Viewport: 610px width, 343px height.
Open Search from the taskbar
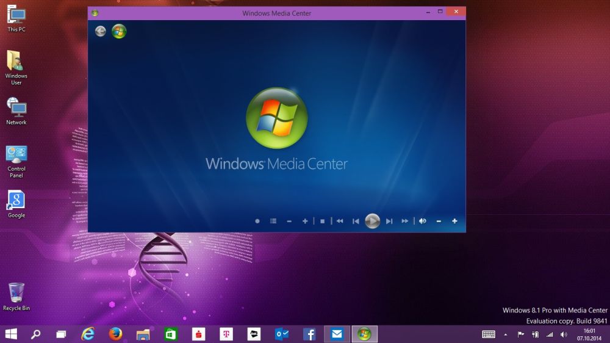(x=36, y=334)
